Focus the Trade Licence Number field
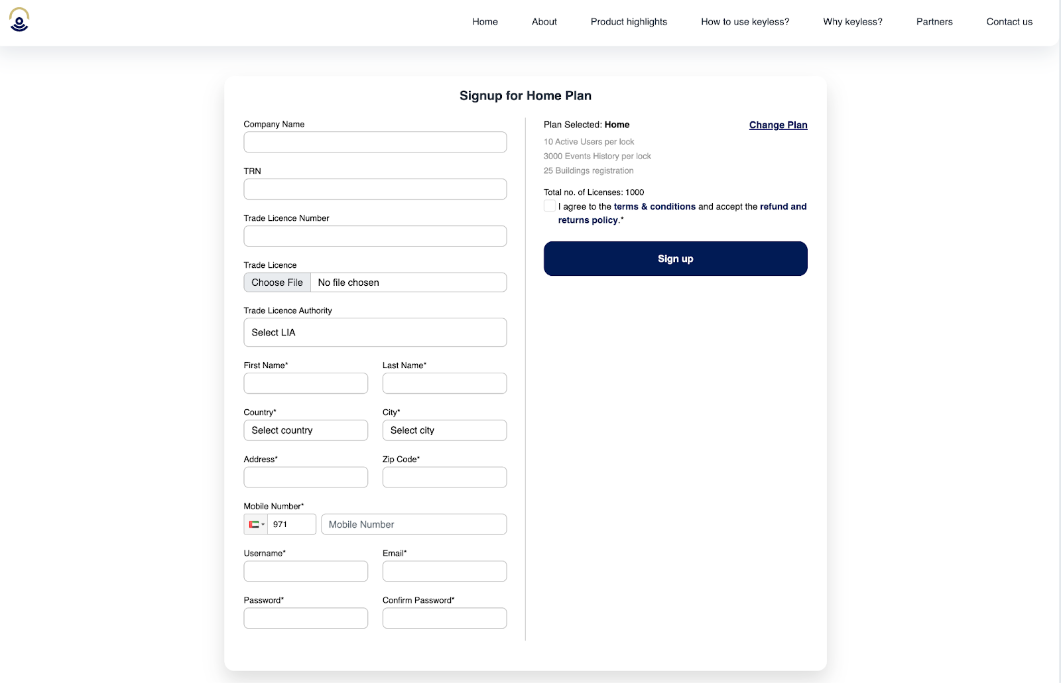Viewport: 1061px width, 683px height. pos(375,236)
